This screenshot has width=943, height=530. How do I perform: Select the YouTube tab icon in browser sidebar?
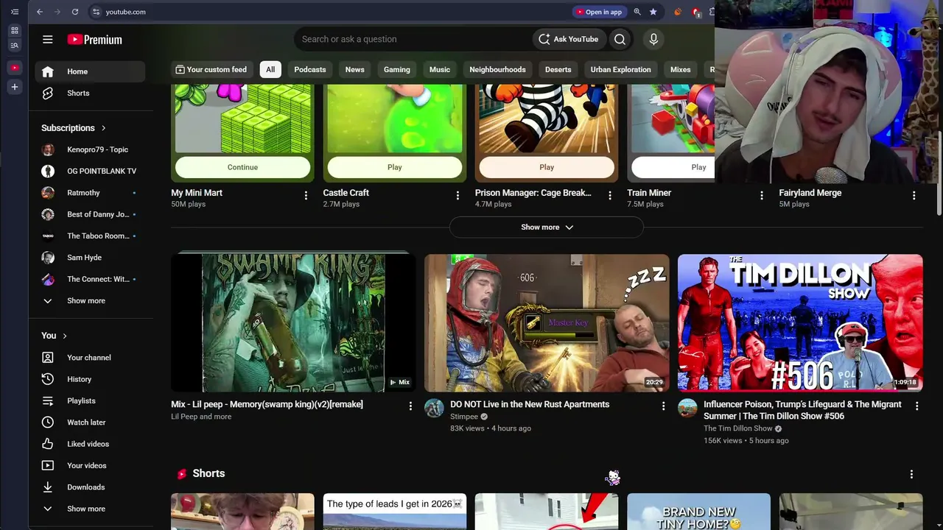(x=14, y=68)
